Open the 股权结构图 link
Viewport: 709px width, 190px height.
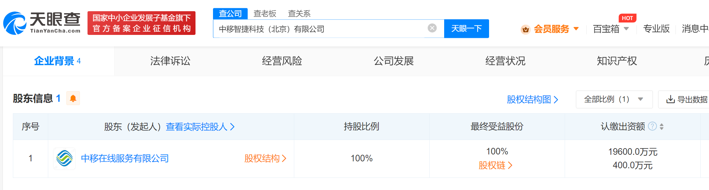pyautogui.click(x=532, y=99)
